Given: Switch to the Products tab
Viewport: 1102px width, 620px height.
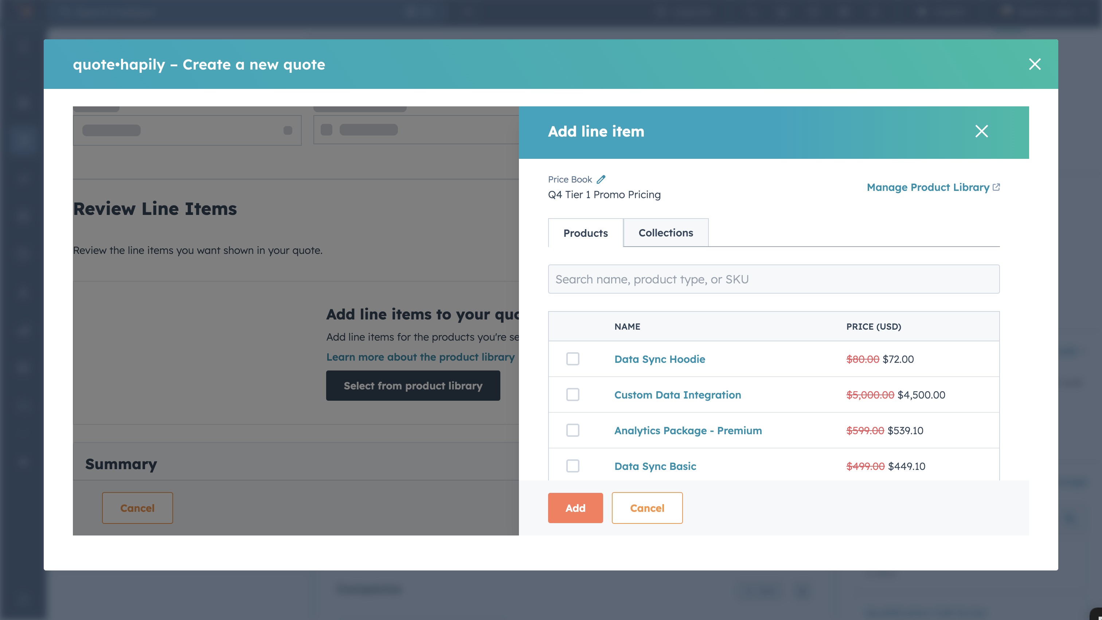Looking at the screenshot, I should (585, 232).
